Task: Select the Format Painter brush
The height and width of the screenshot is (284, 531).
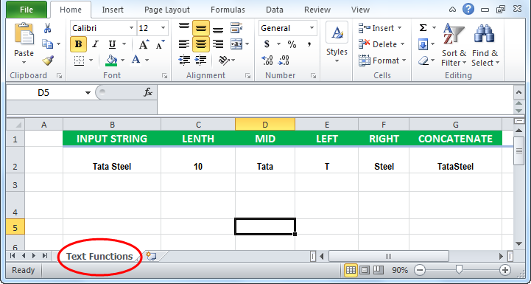Action: coord(48,60)
